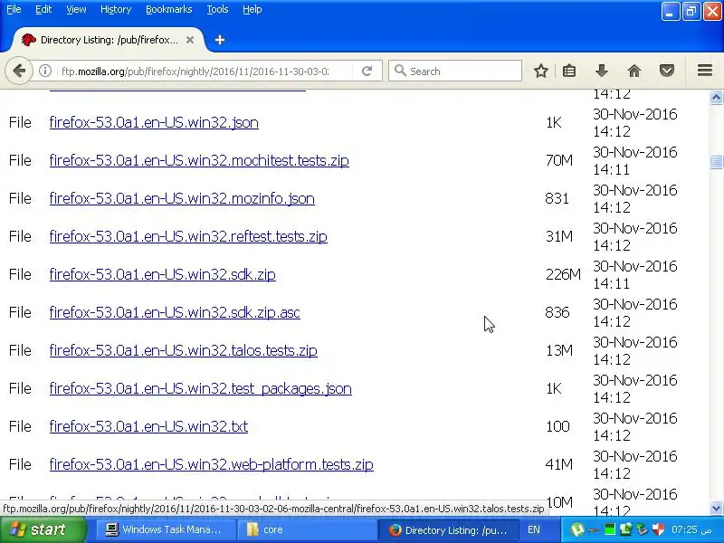Download the win32.sdk.zip file
The image size is (724, 543).
coord(163,274)
